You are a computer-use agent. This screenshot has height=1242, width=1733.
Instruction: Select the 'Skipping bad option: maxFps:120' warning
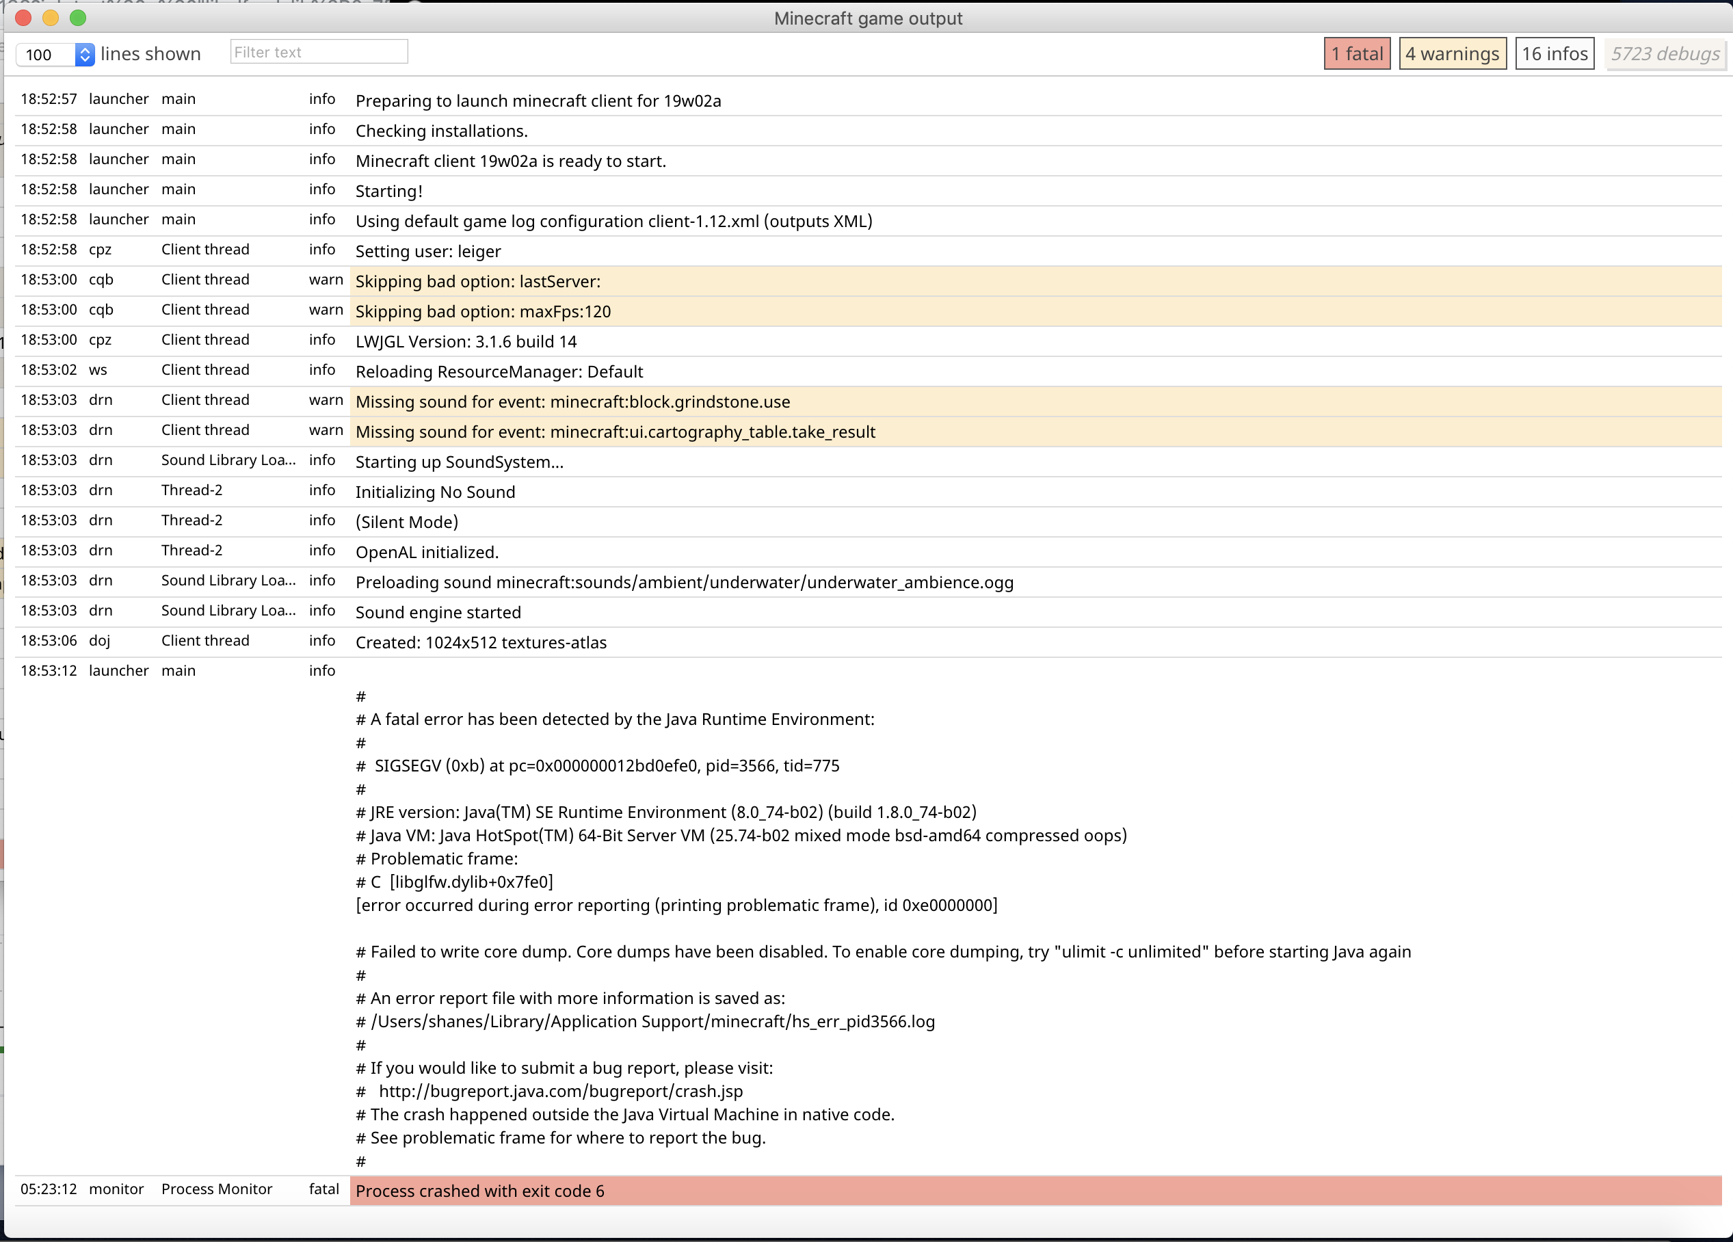(x=483, y=312)
